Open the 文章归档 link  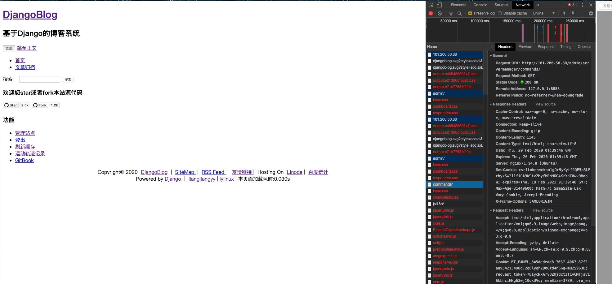pyautogui.click(x=25, y=67)
